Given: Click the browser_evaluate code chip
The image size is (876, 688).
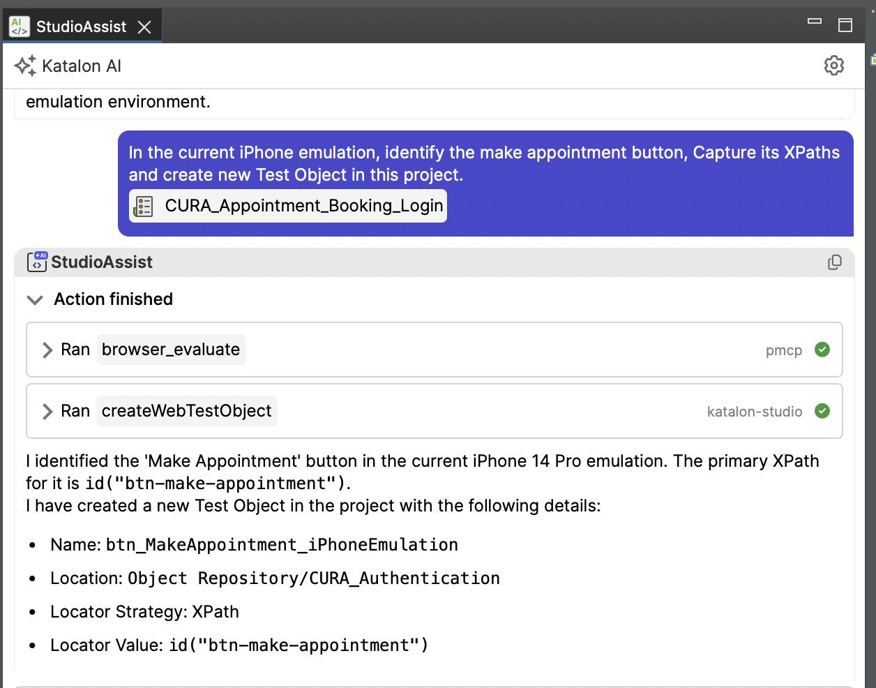Looking at the screenshot, I should 171,350.
